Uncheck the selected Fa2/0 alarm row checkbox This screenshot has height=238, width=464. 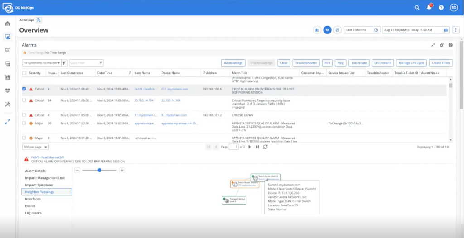pyautogui.click(x=24, y=89)
